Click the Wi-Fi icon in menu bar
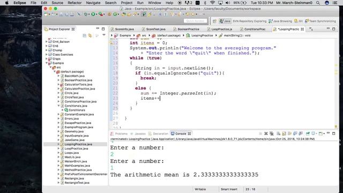 [212, 3]
